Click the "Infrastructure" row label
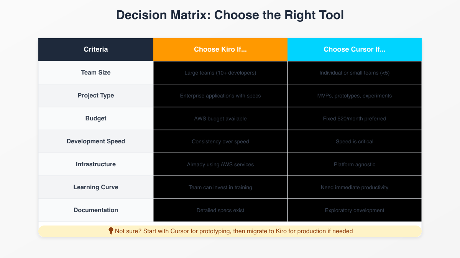The height and width of the screenshot is (258, 460). pos(96,164)
